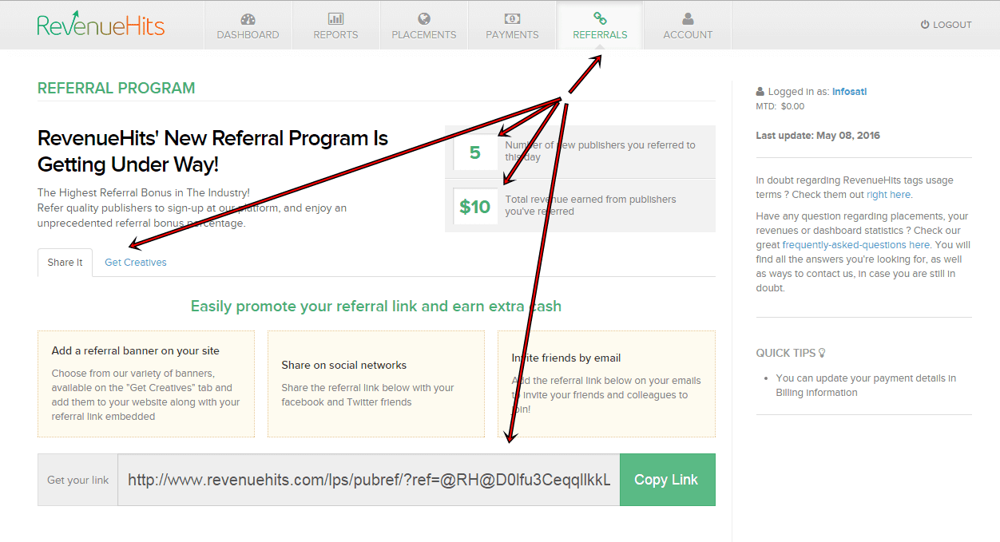The image size is (1000, 542).
Task: Open the Dashboard gauge icon
Action: click(x=248, y=19)
